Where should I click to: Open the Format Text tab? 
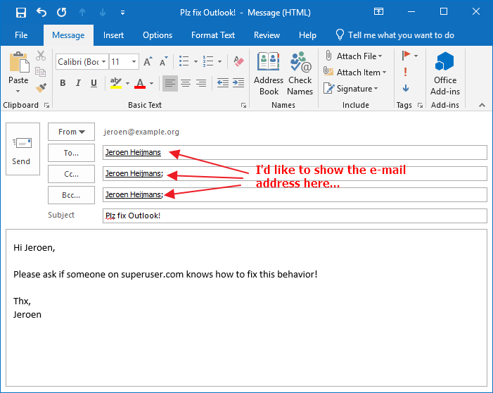pos(213,35)
